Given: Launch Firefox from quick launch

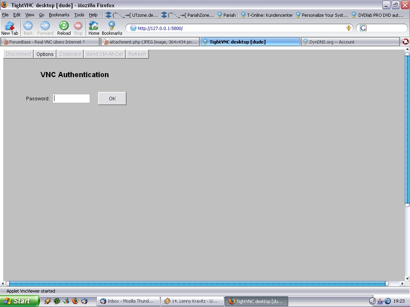Looking at the screenshot, I should (75, 301).
